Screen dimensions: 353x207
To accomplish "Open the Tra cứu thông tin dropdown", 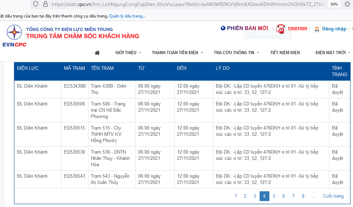I will [x=236, y=53].
